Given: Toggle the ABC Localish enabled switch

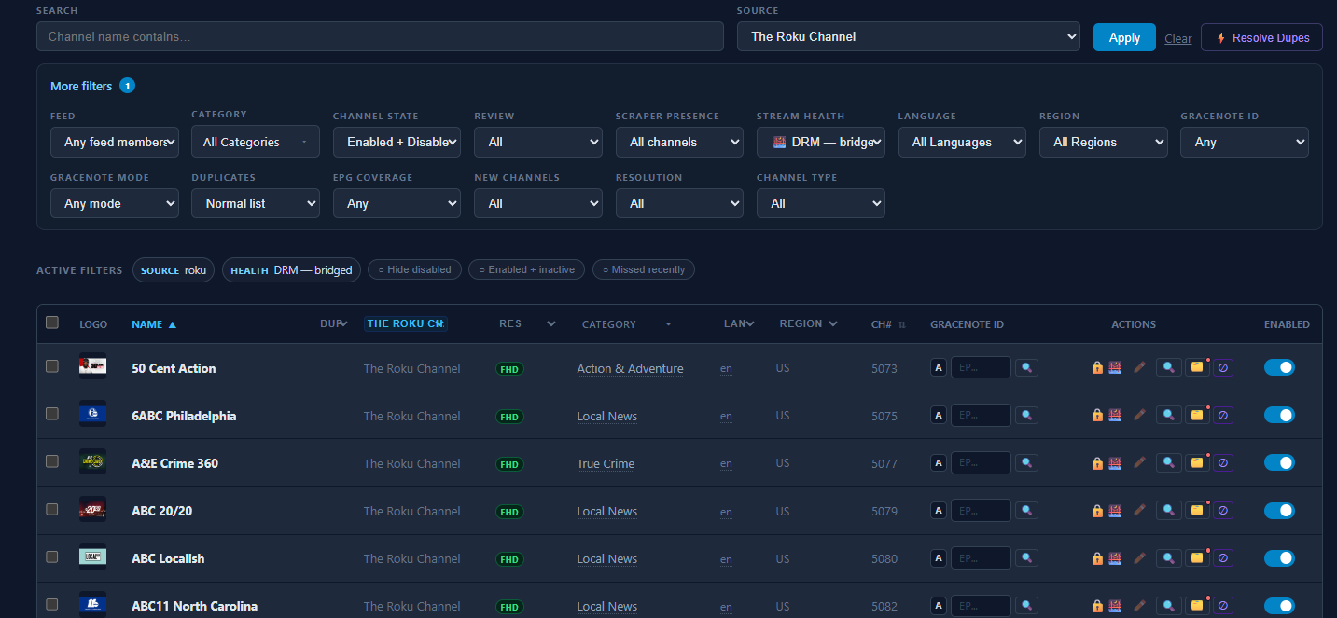Looking at the screenshot, I should 1279,558.
